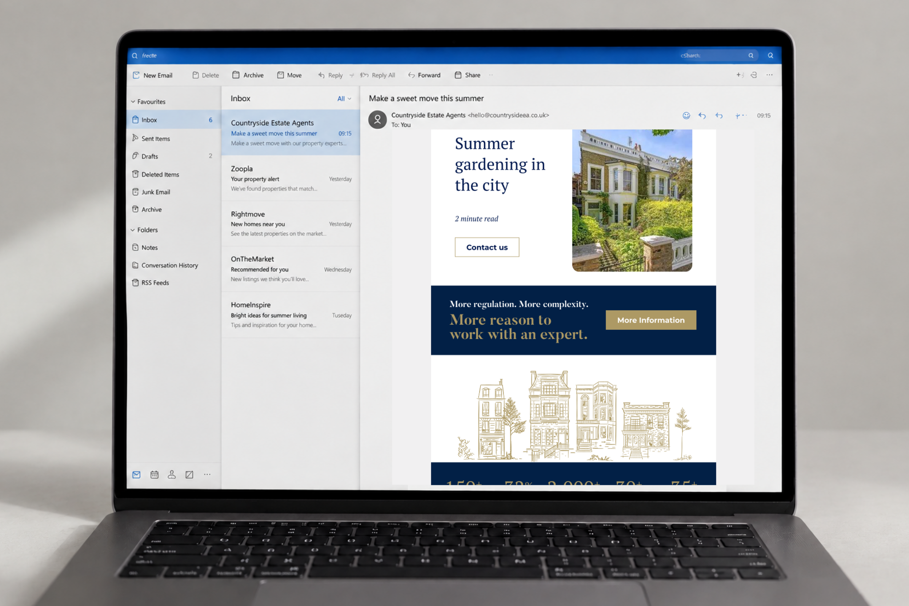Select the Countryside Estate Agents email
The height and width of the screenshot is (606, 909).
[291, 133]
